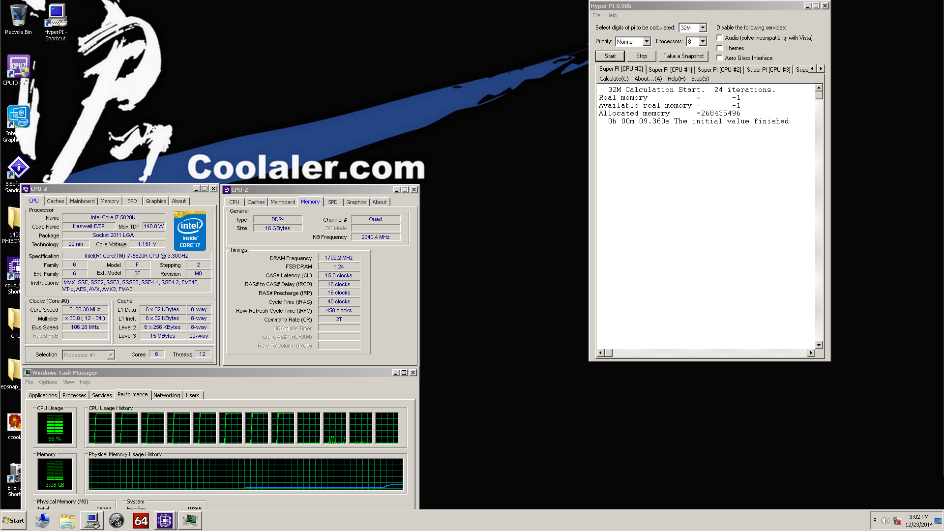Open the digits of pi dropdown 32M
This screenshot has width=944, height=531.
click(703, 28)
